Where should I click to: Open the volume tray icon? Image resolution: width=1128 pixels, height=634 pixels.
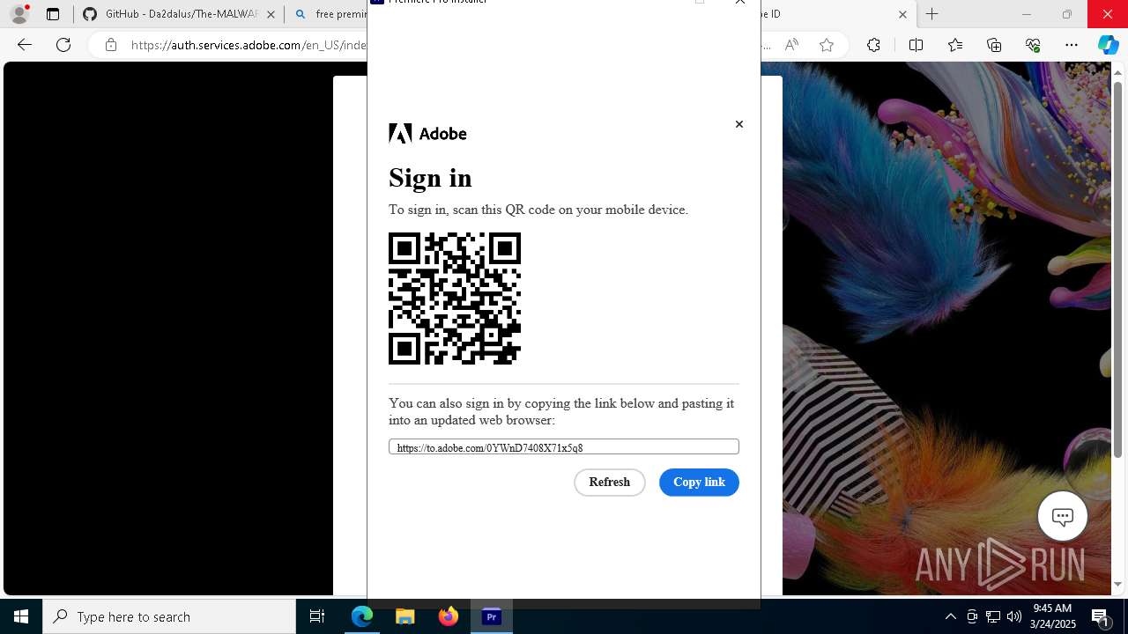[x=1014, y=616]
